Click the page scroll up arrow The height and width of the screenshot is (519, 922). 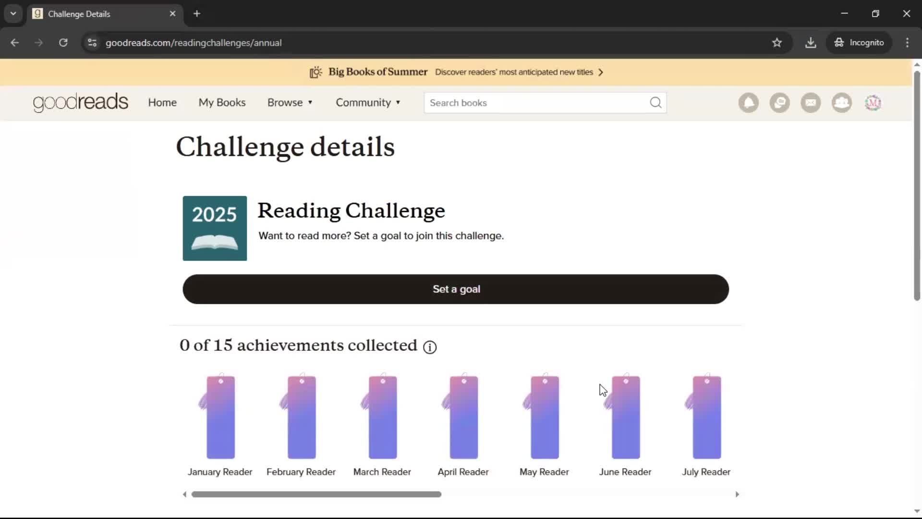point(917,64)
